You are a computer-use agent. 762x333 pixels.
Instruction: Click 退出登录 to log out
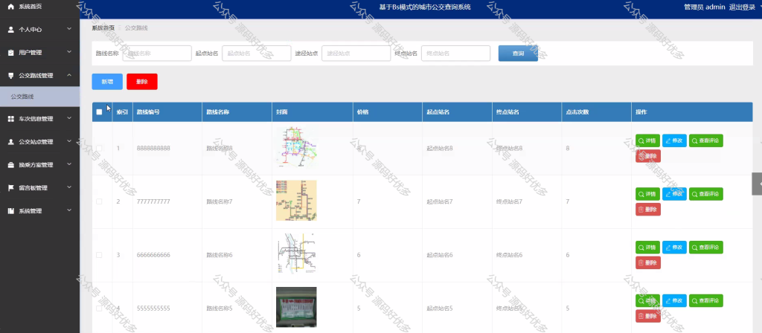coord(742,7)
